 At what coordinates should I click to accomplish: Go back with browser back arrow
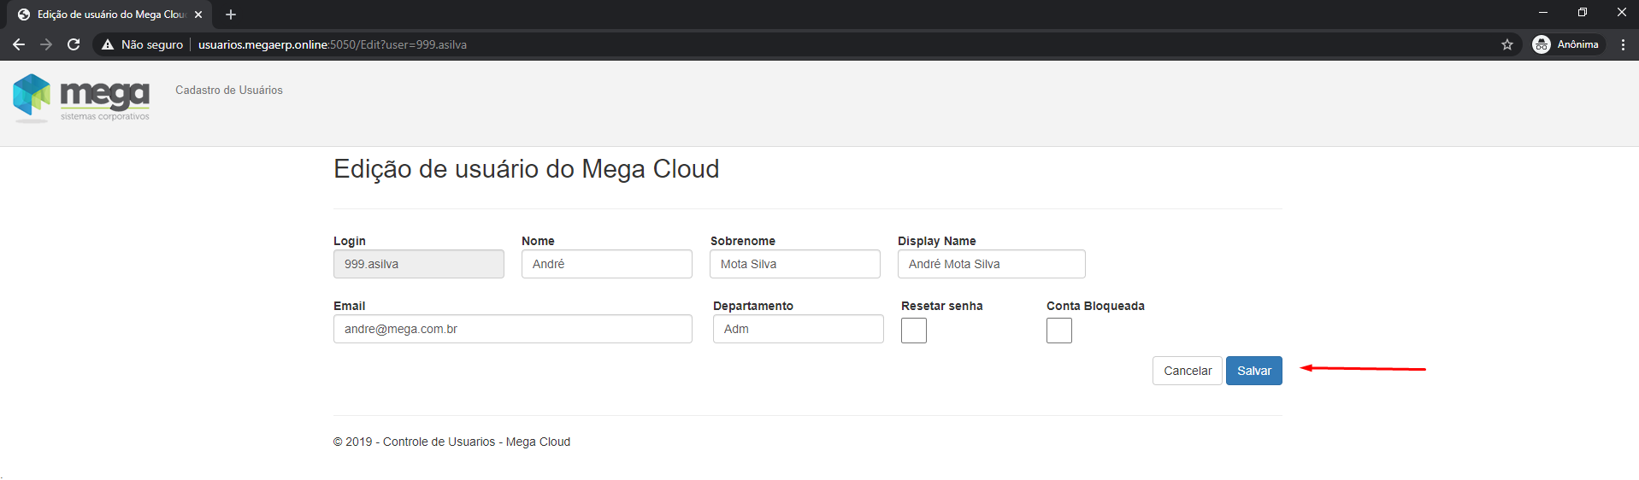19,44
